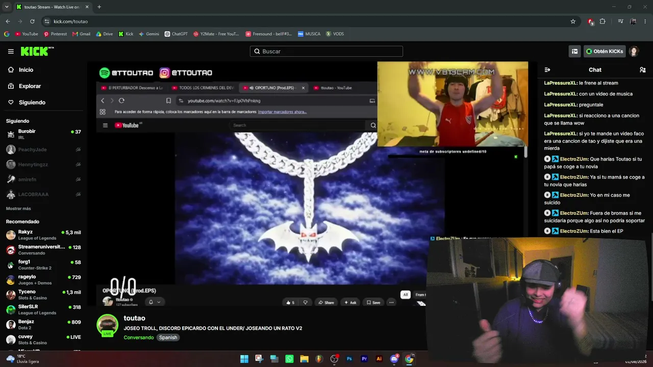Screen dimensions: 653x367
Task: Open WhatsApp from the taskbar
Action: point(290,359)
